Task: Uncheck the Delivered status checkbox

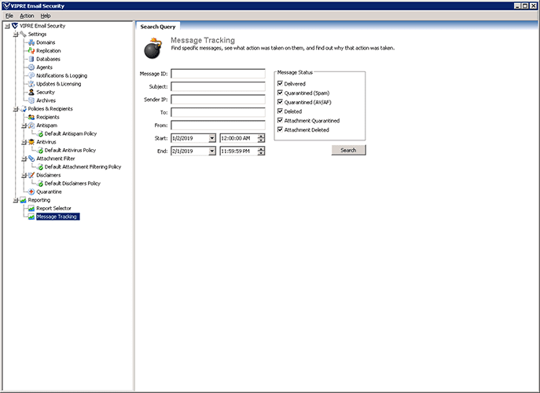Action: (x=281, y=83)
